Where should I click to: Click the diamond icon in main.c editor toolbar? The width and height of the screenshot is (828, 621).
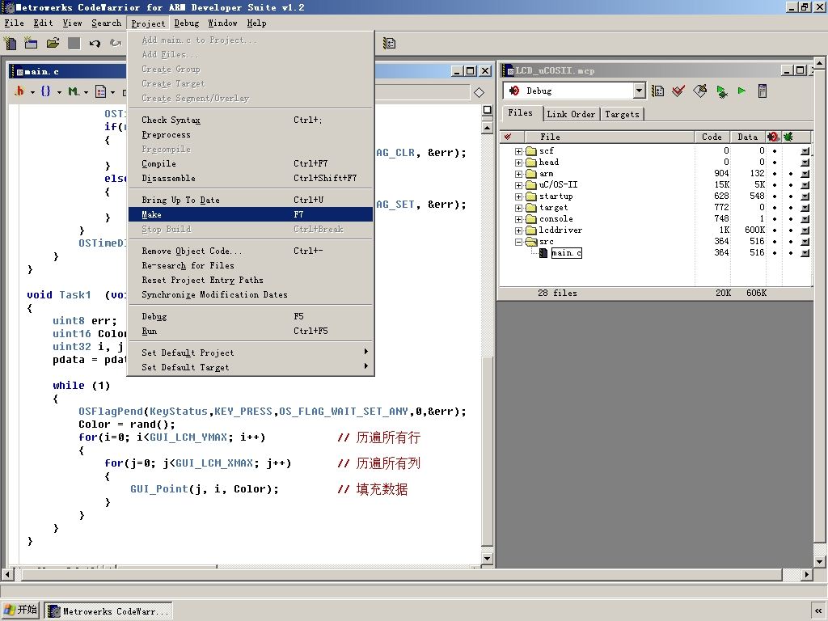click(x=479, y=92)
